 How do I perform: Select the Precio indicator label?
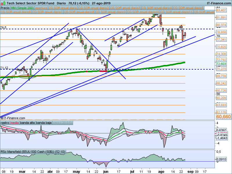[x=5, y=8]
